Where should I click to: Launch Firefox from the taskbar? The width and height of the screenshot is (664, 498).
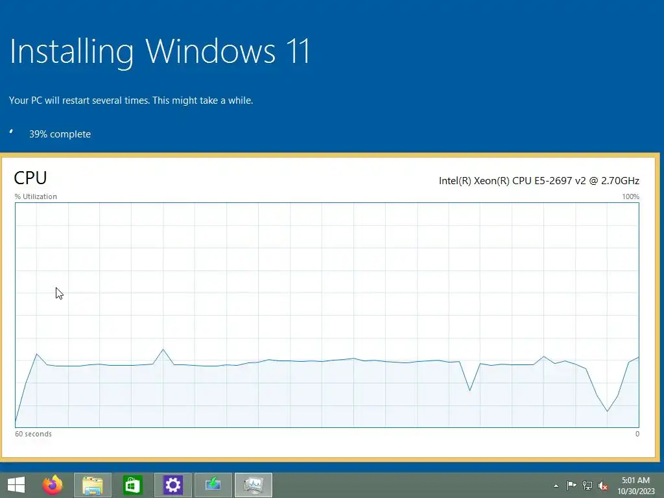(53, 485)
